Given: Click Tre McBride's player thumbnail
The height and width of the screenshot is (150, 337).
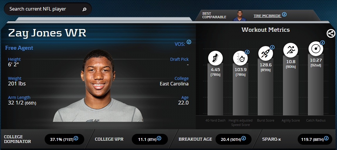Looking at the screenshot, I should (240, 16).
